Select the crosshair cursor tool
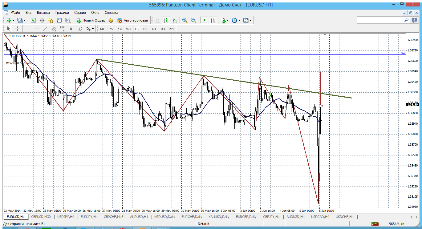 [18, 29]
